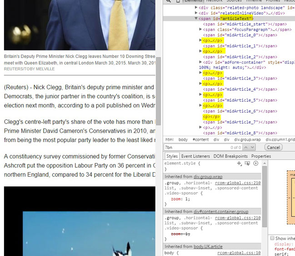295x256 pixels.
Task: Click the circular play icon in Styles header
Action: point(255,163)
